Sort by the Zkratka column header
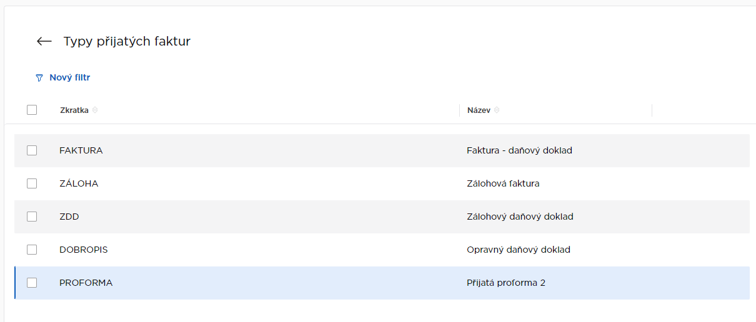 coord(74,110)
